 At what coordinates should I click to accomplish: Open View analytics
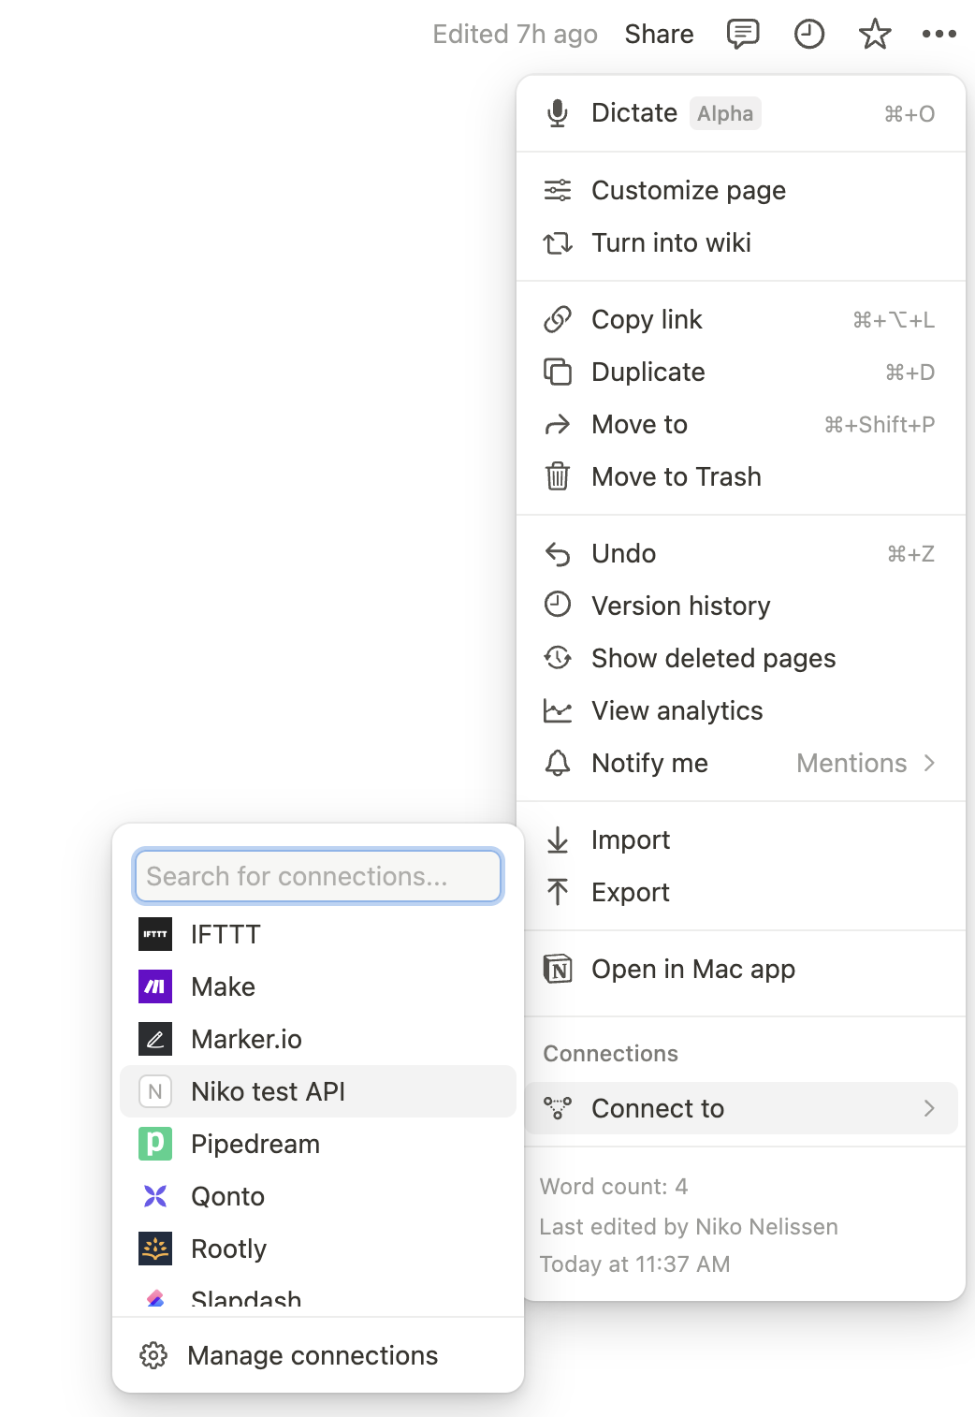point(741,710)
